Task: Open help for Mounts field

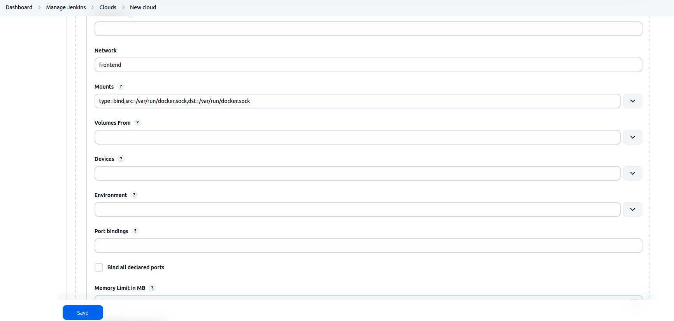Action: 121,87
